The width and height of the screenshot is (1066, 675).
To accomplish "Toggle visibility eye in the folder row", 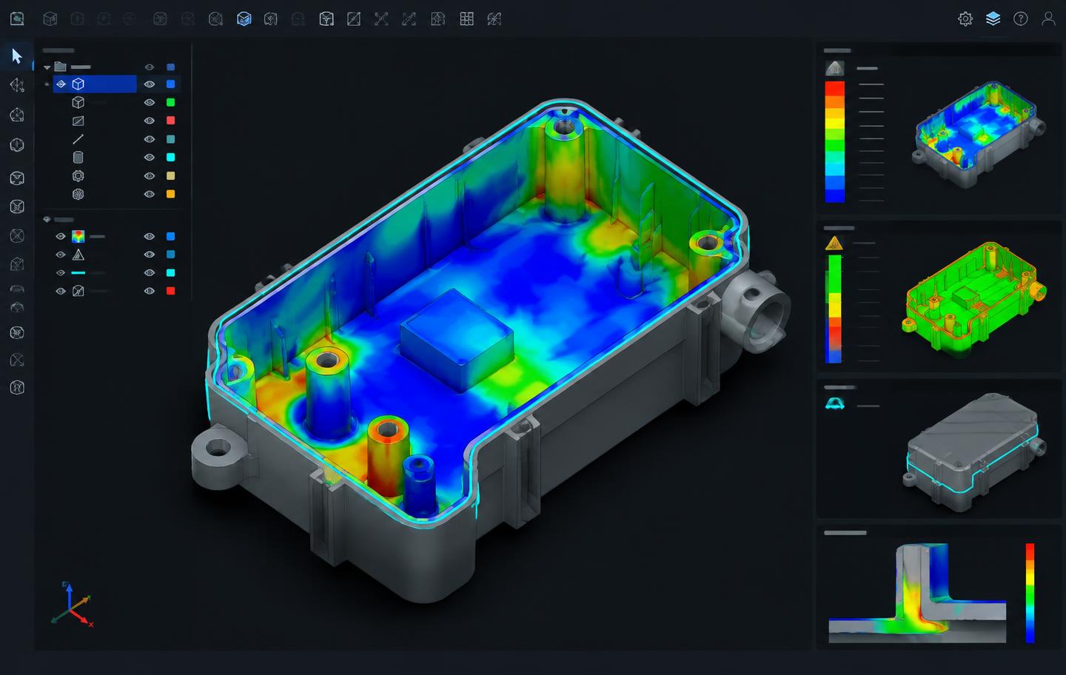I will point(149,67).
